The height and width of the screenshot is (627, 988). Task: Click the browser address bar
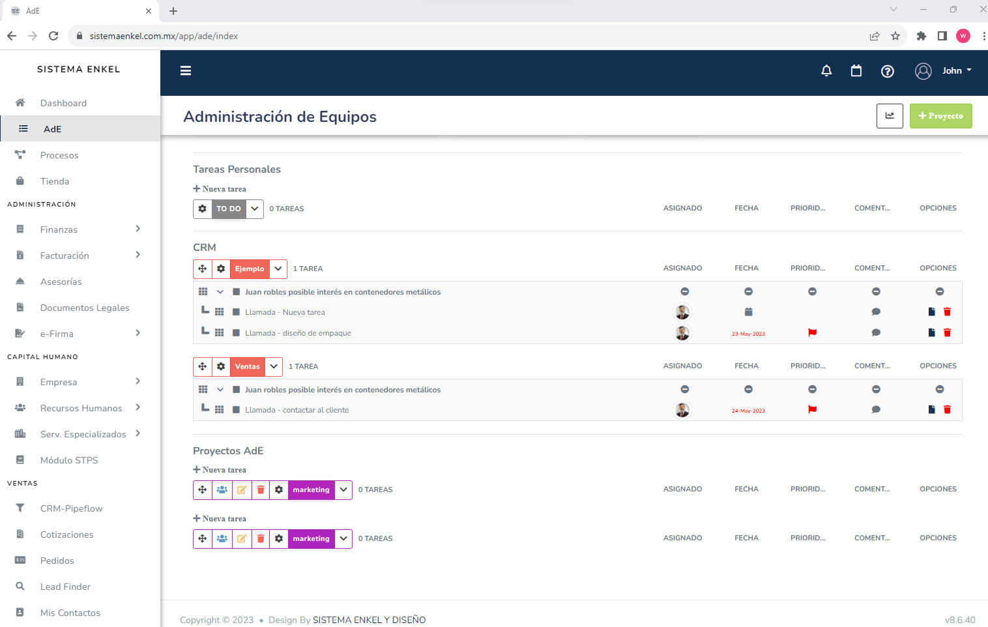point(261,36)
